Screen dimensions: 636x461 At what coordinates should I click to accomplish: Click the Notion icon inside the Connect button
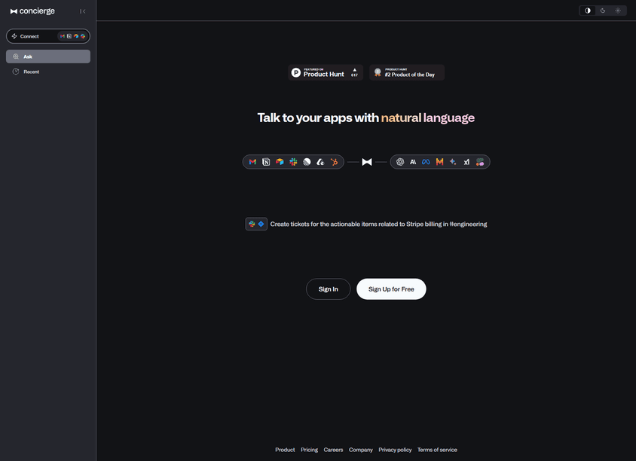69,36
